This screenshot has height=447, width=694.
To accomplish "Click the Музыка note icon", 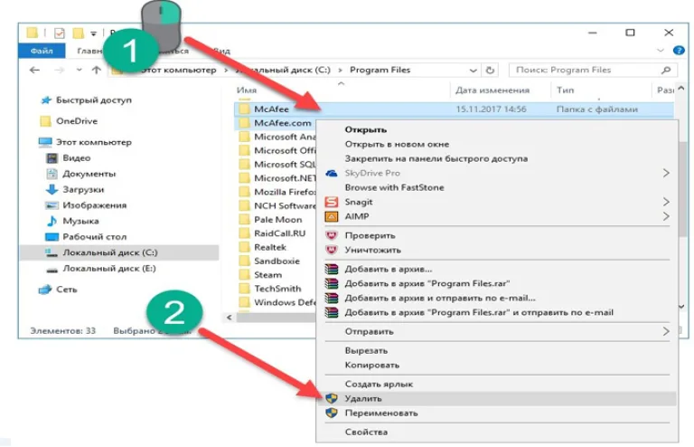I will pyautogui.click(x=52, y=221).
